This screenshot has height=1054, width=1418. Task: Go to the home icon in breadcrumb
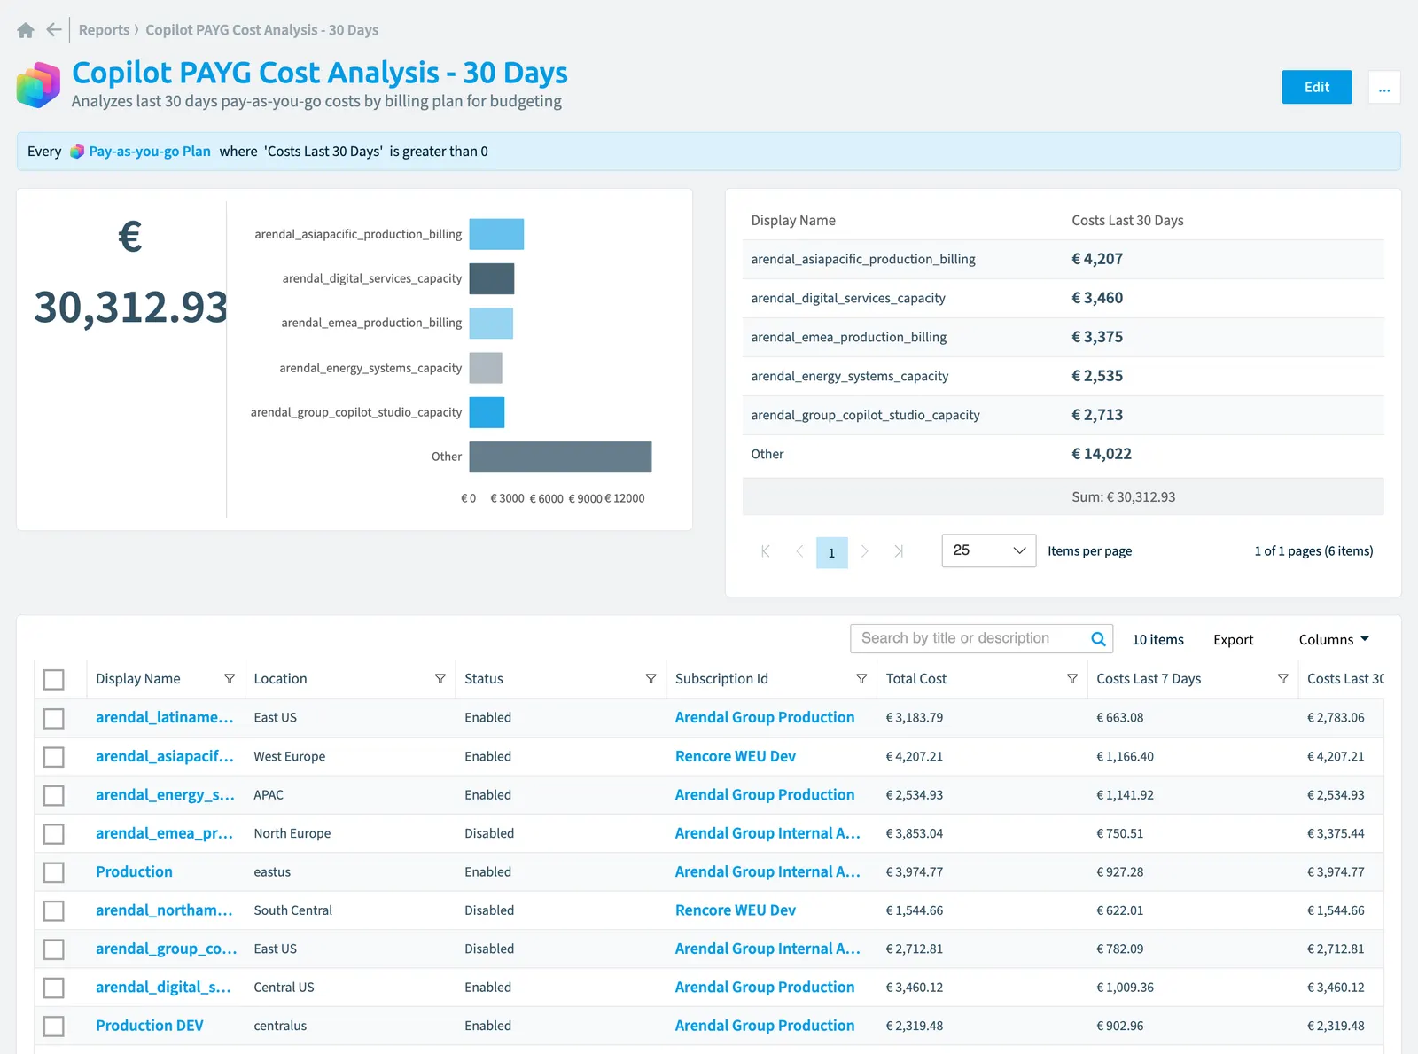tap(26, 30)
